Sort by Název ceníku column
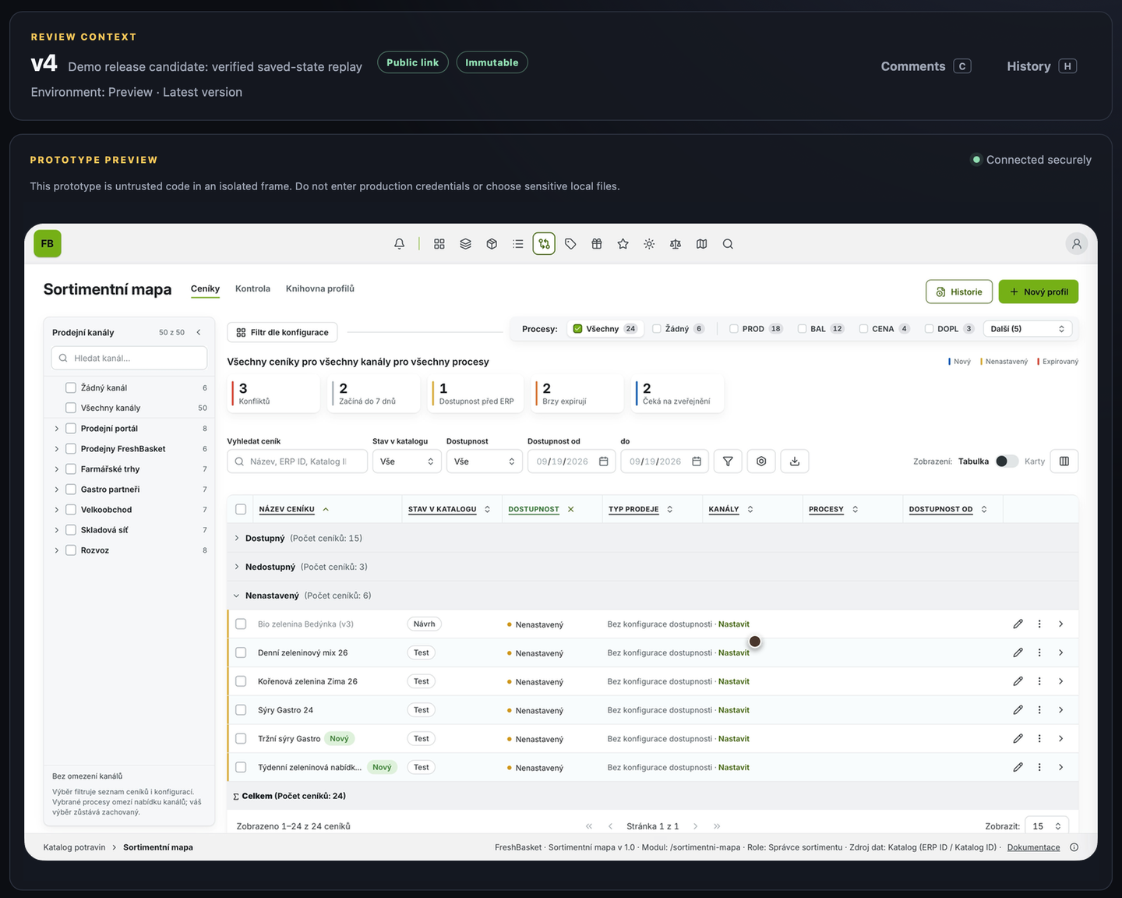 pyautogui.click(x=287, y=509)
